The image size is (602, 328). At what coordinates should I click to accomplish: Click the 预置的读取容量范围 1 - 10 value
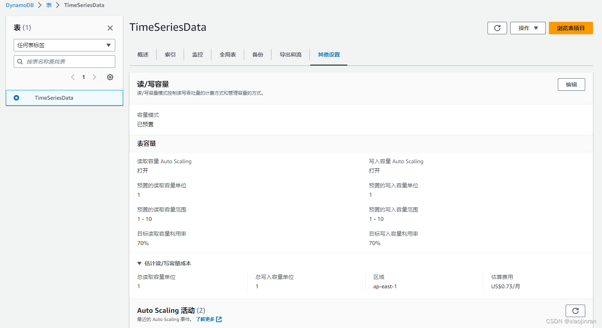[145, 219]
